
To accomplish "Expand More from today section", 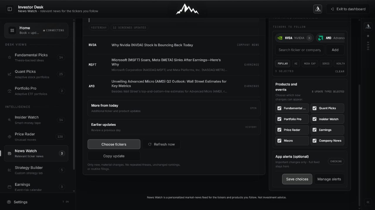I will [174, 108].
